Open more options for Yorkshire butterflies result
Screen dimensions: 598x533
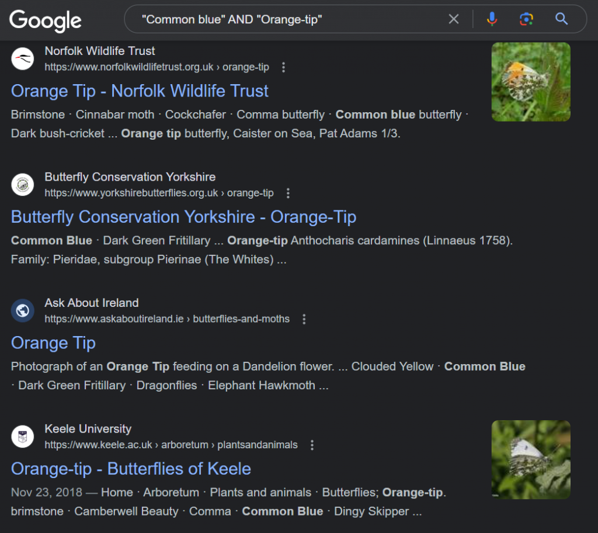pos(288,193)
